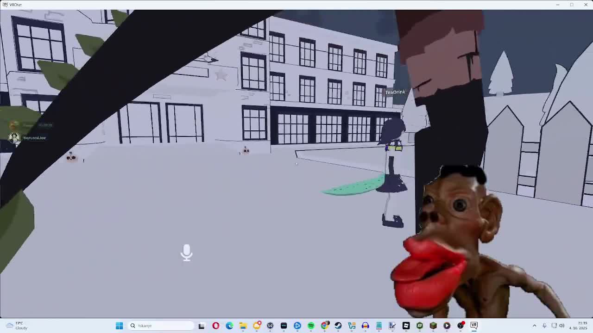This screenshot has height=333, width=593.
Task: Open notifications by clicking the clock
Action: pos(576,326)
